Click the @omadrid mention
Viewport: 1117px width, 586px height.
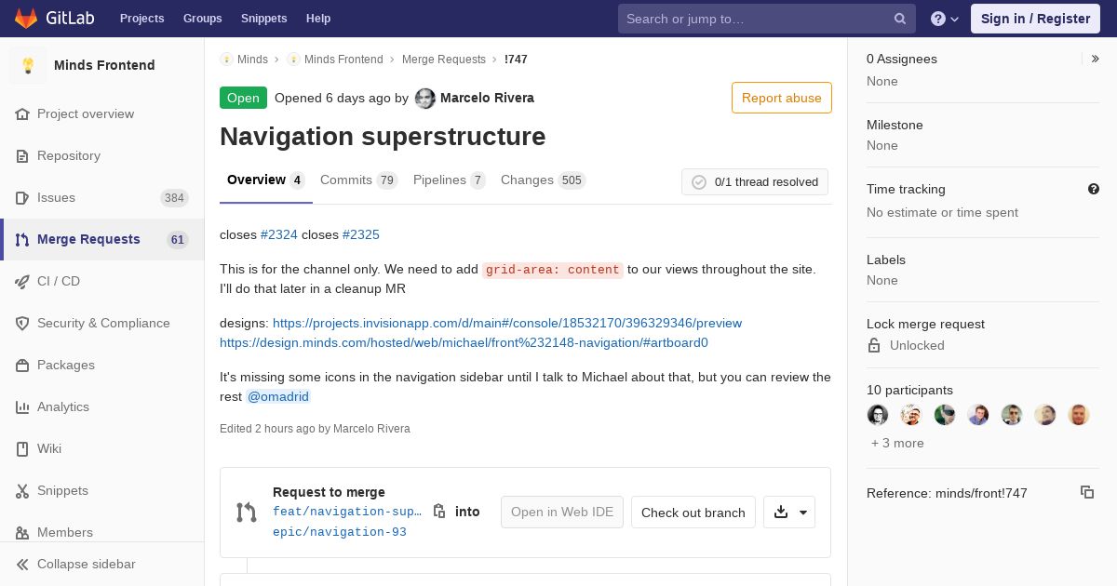pyautogui.click(x=278, y=396)
